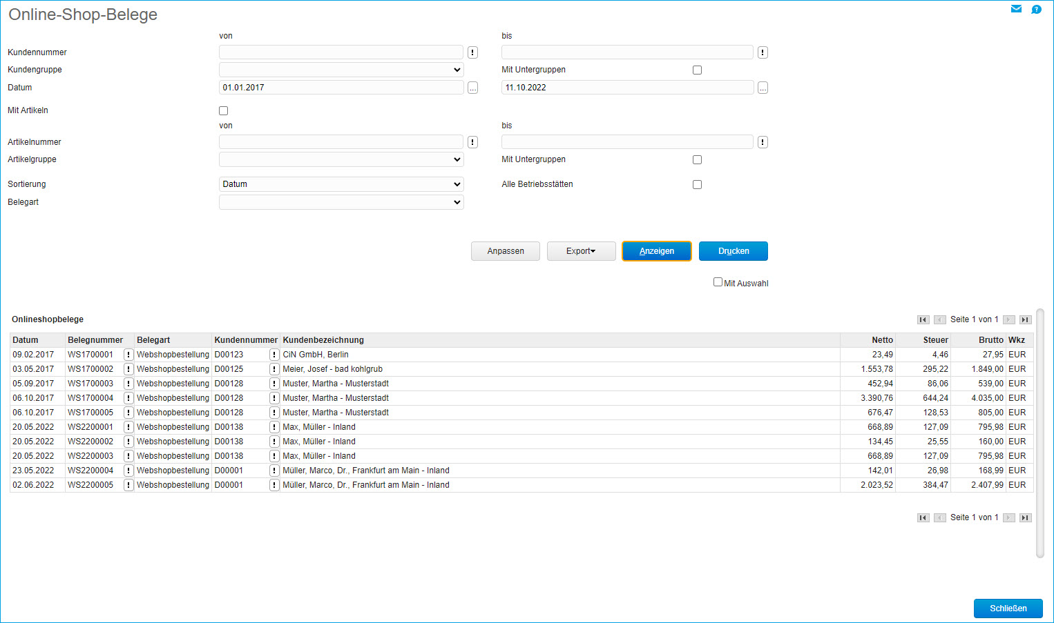This screenshot has height=623, width=1054.
Task: Open the help icon at top right
Action: click(1036, 9)
